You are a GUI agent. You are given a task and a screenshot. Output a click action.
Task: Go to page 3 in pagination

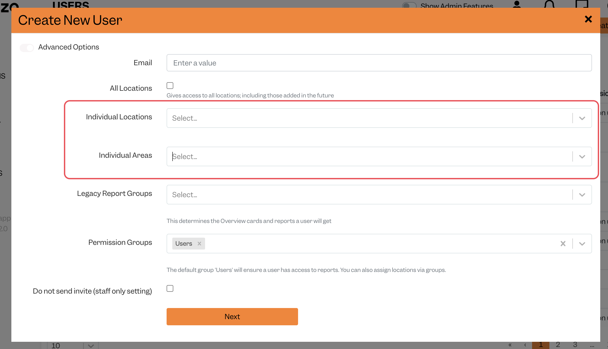tap(575, 345)
